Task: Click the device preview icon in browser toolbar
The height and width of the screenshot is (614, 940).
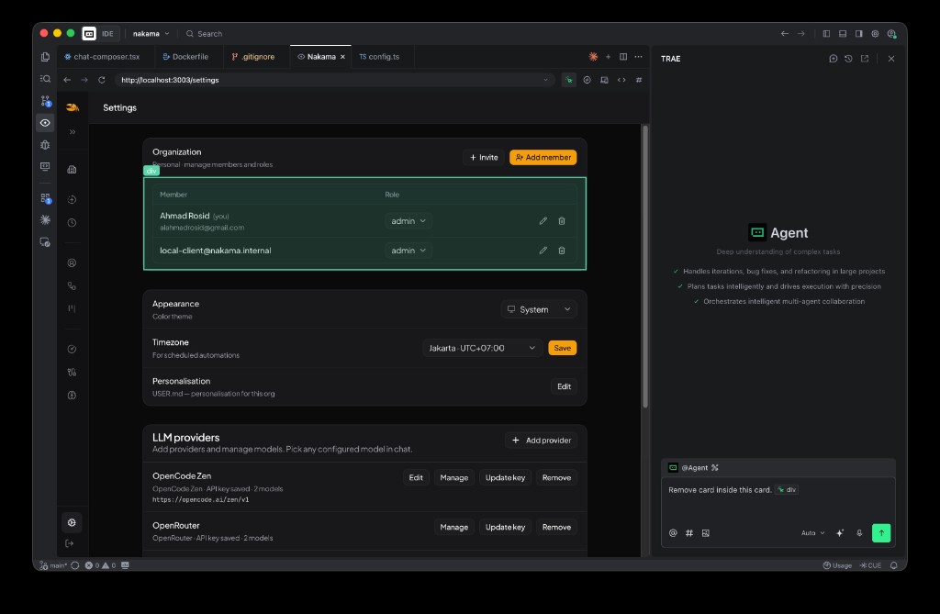Action: click(604, 80)
